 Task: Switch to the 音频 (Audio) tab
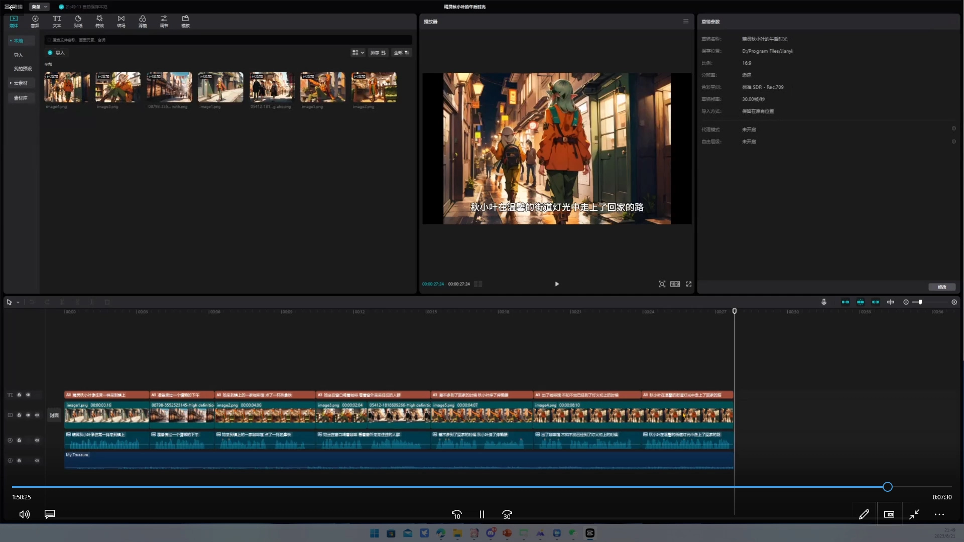(35, 21)
